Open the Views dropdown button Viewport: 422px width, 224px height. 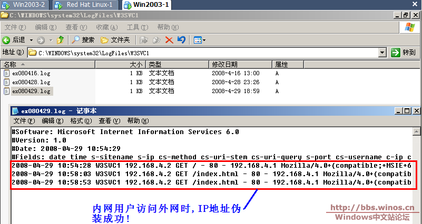(x=200, y=40)
